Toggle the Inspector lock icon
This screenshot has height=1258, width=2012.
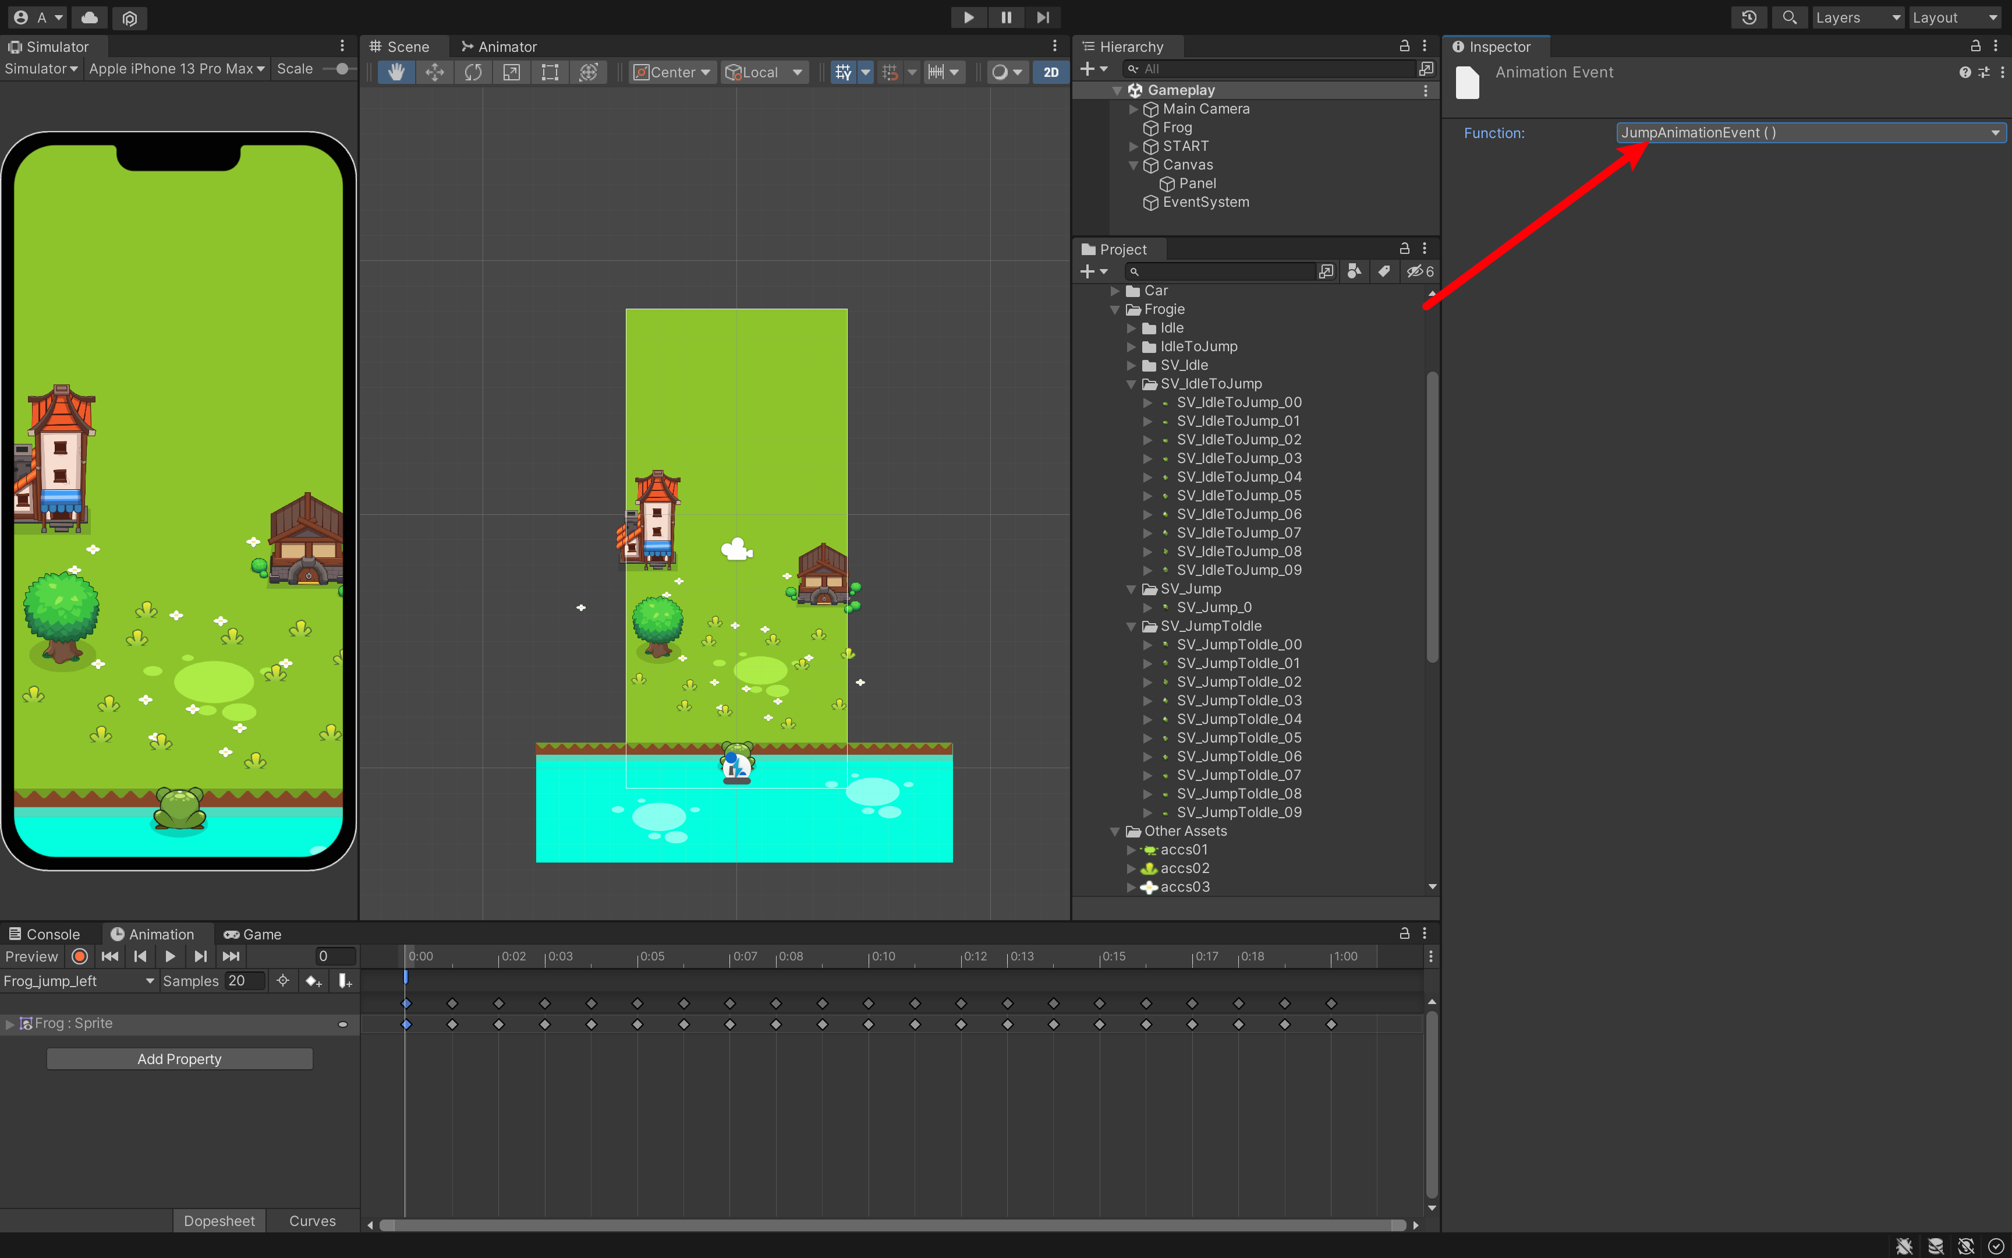click(1975, 47)
